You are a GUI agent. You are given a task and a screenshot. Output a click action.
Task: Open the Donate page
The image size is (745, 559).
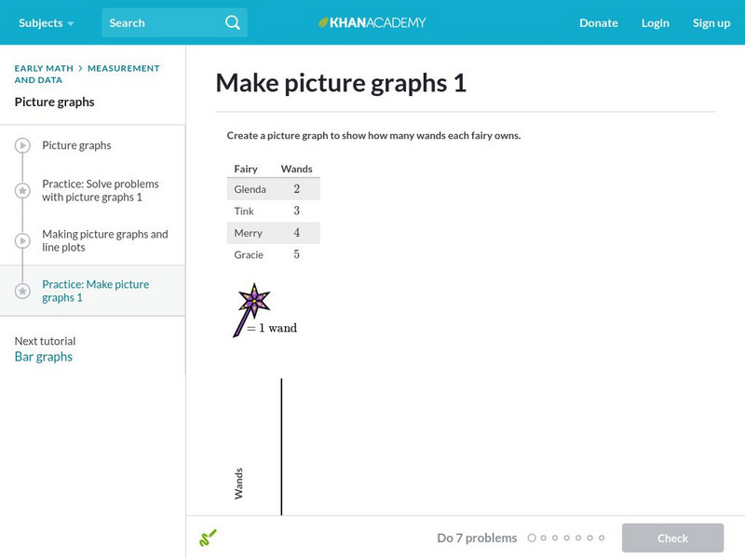598,22
